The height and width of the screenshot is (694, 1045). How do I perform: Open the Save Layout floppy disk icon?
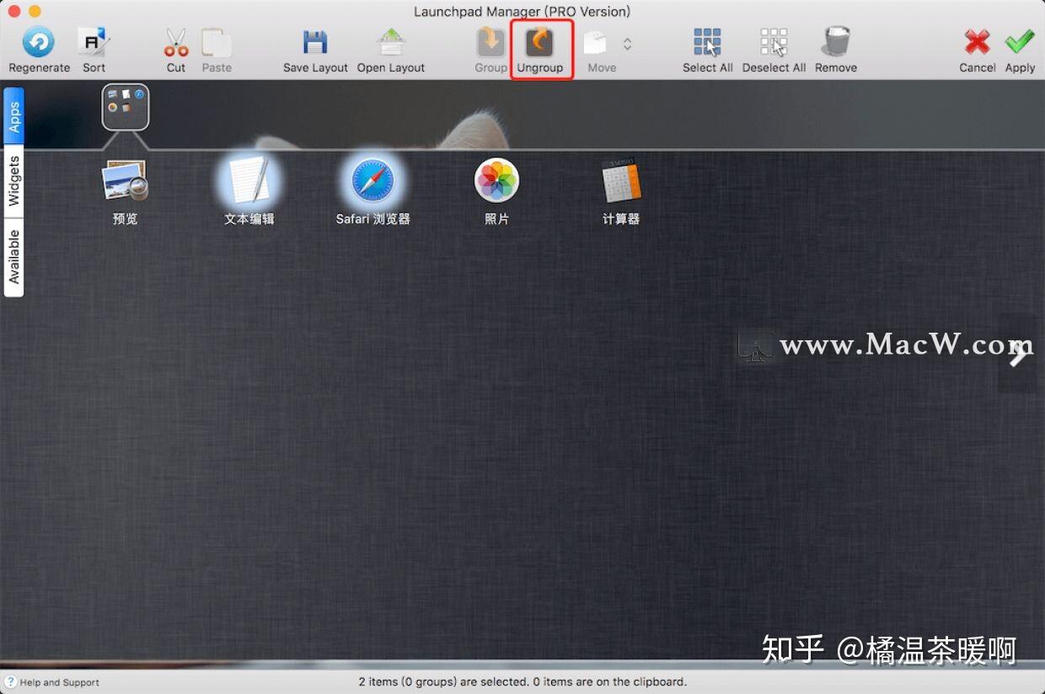coord(315,39)
